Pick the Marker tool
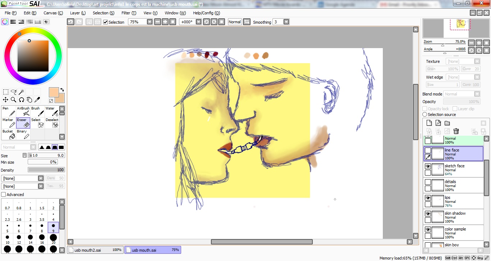The image size is (491, 261). 9,123
